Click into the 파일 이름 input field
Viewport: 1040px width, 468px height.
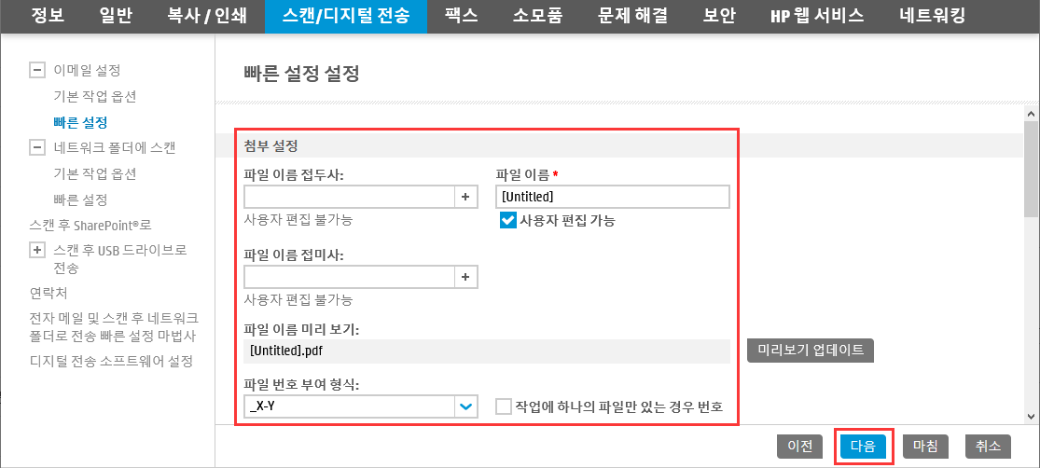[612, 197]
